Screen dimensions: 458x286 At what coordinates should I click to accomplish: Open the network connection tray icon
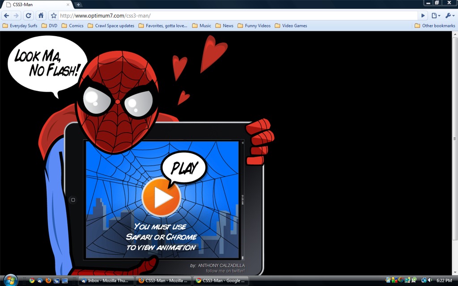click(x=424, y=280)
